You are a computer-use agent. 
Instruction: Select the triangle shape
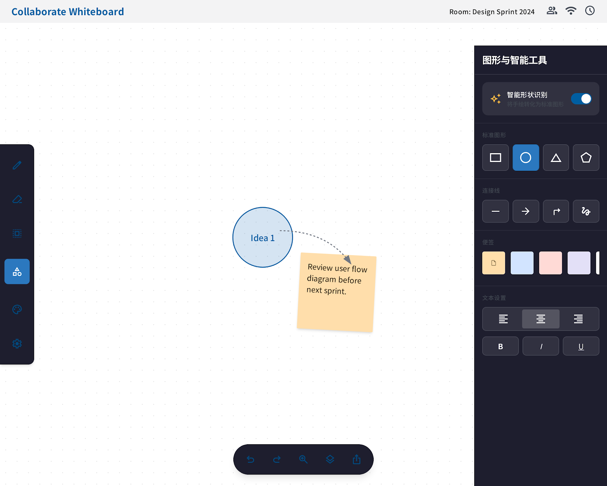[556, 158]
